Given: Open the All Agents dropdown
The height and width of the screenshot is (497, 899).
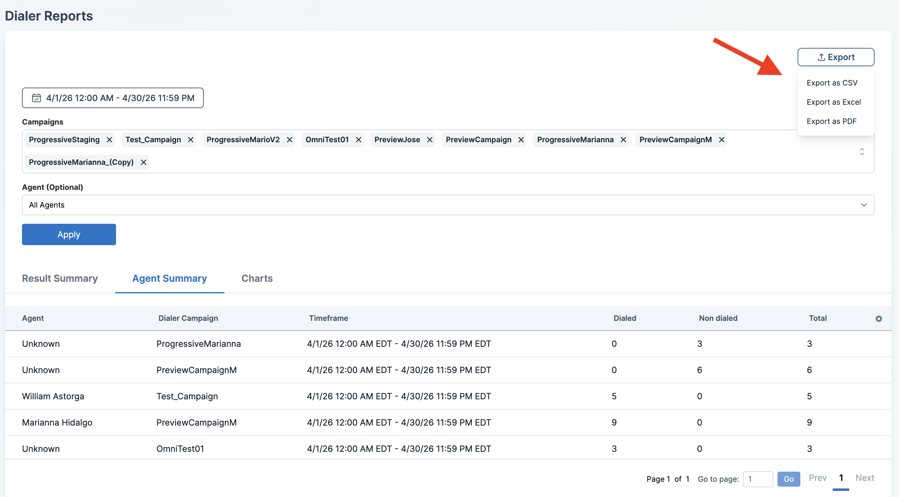Looking at the screenshot, I should tap(448, 205).
